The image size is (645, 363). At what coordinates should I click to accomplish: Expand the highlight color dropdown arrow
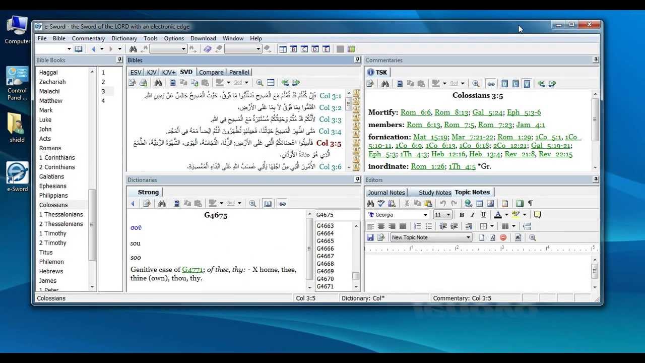click(x=525, y=215)
